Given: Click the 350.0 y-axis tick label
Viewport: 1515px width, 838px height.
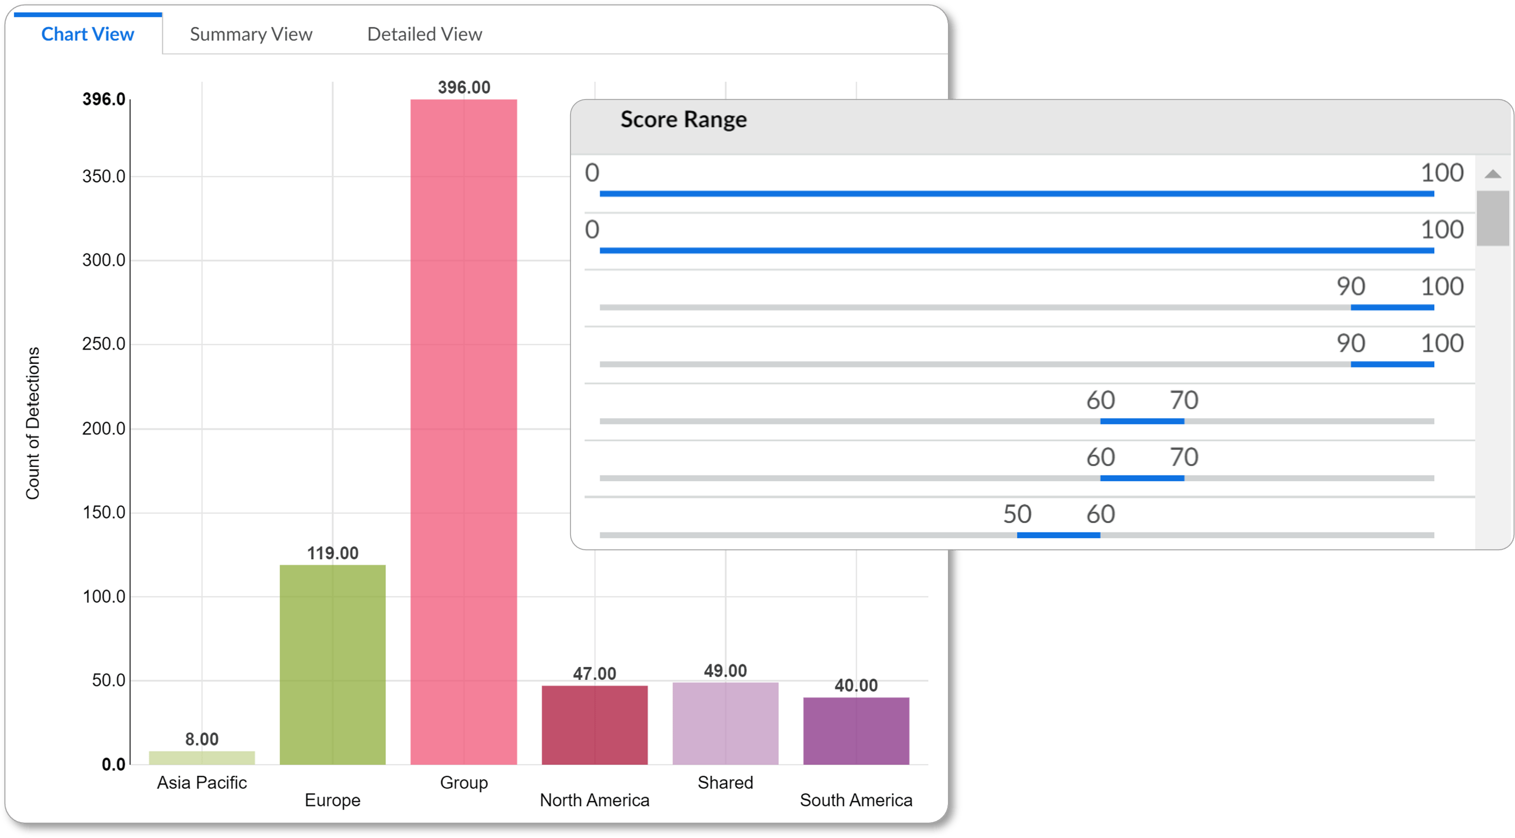Looking at the screenshot, I should 104,176.
